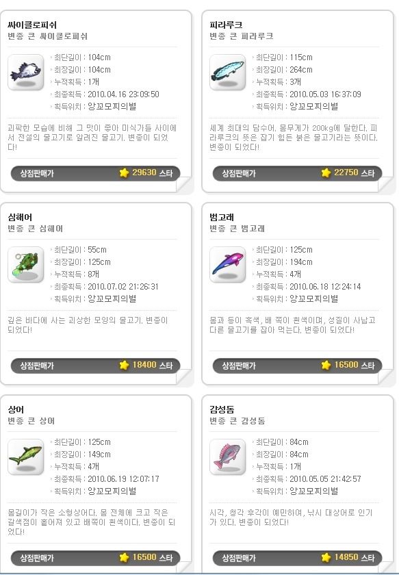This screenshot has width=399, height=575.
Task: Click the 상점판매가 bar on 범고래 card
Action: (298, 366)
